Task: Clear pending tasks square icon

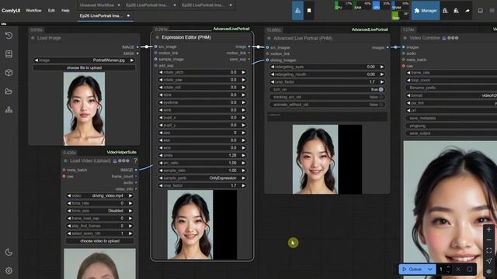Action: tap(470, 269)
